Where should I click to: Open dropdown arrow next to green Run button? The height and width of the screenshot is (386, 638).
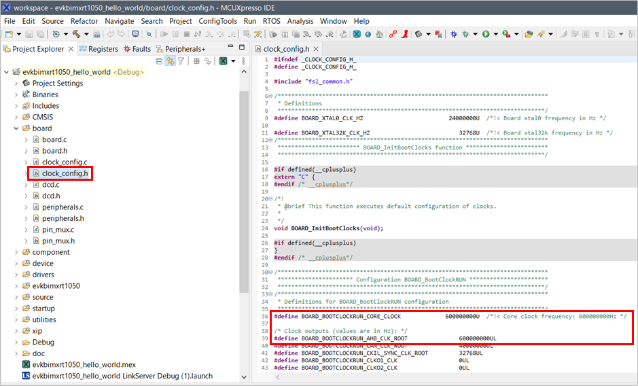pyautogui.click(x=495, y=34)
